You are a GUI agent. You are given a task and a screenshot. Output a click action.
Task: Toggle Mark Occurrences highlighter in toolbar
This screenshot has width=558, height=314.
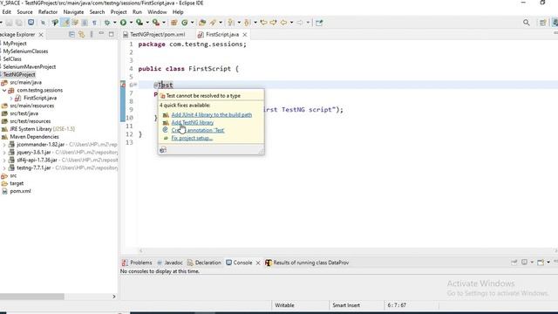pyautogui.click(x=65, y=23)
